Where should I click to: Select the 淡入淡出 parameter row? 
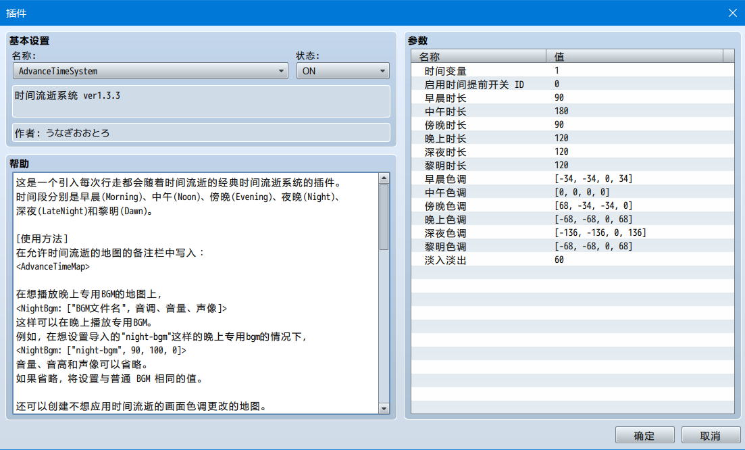573,260
